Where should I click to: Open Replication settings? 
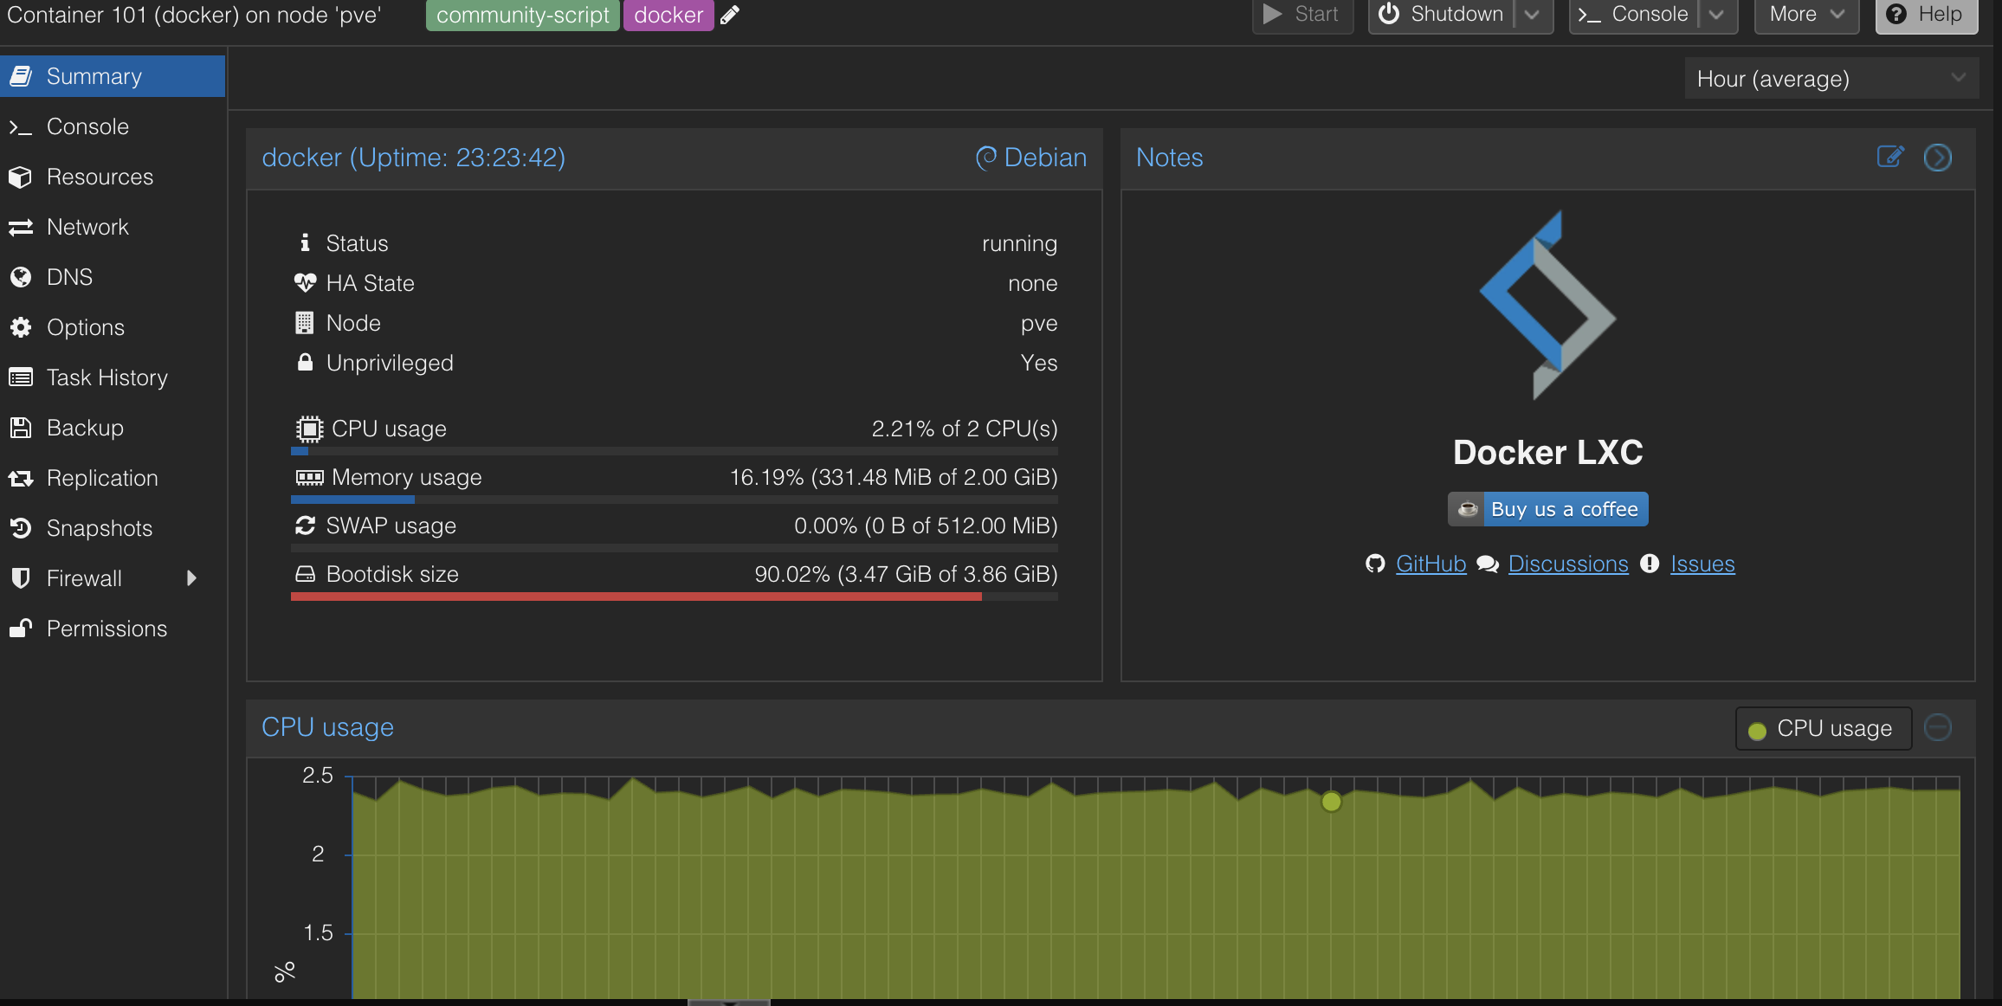pyautogui.click(x=113, y=478)
